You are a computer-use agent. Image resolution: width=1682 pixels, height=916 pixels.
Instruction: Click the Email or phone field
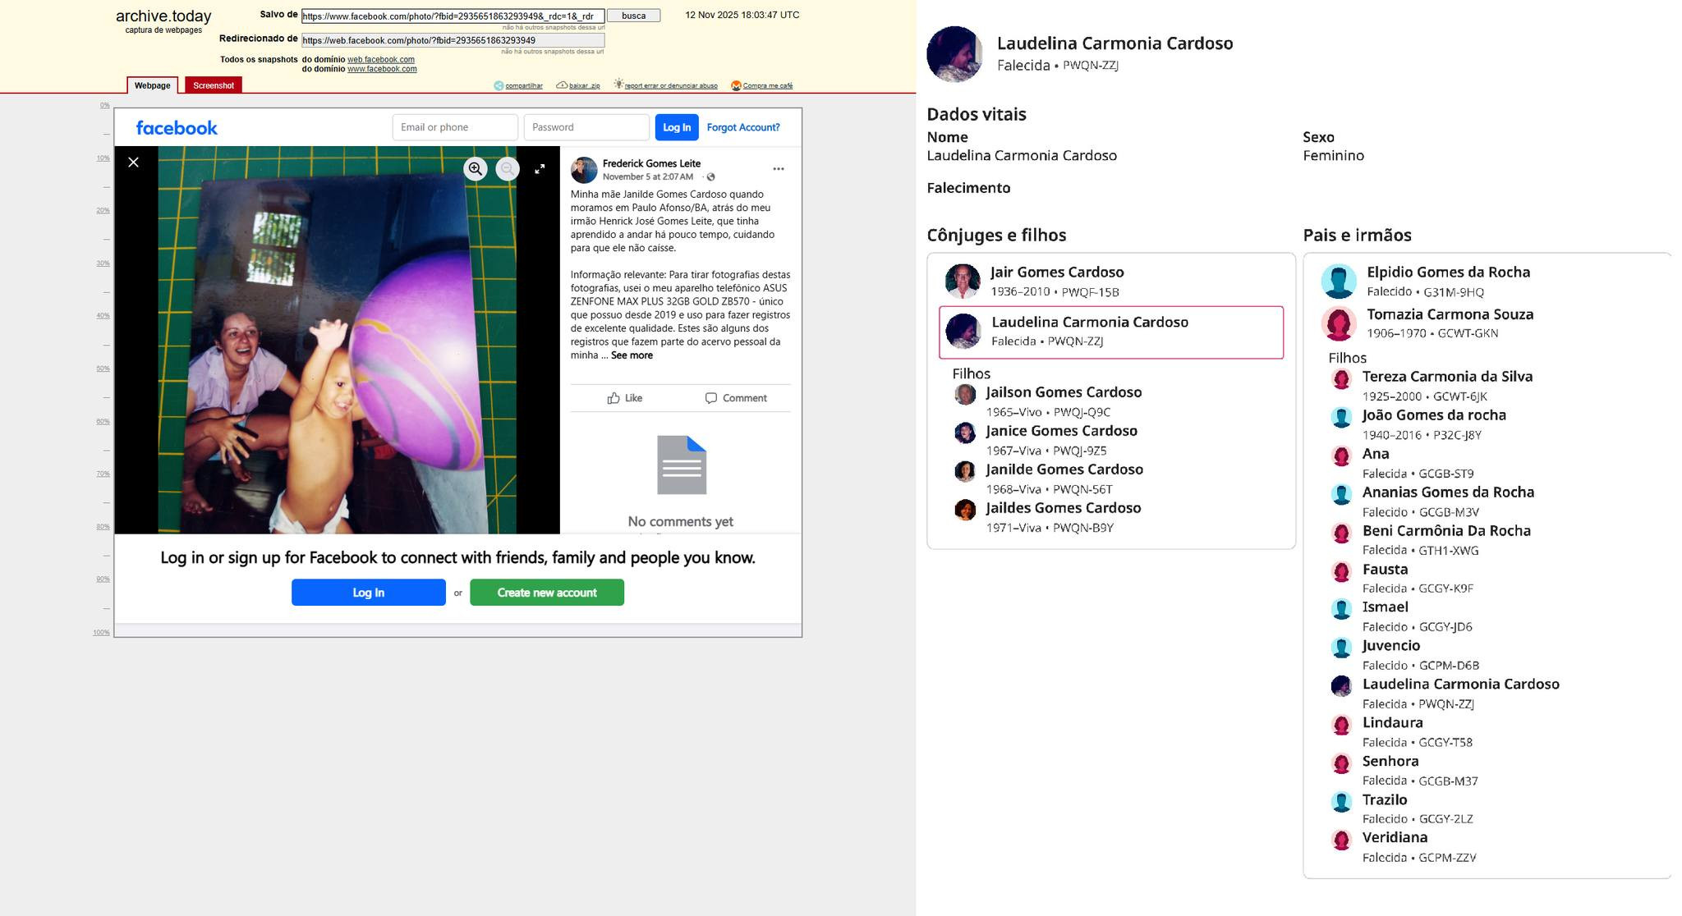(x=454, y=127)
